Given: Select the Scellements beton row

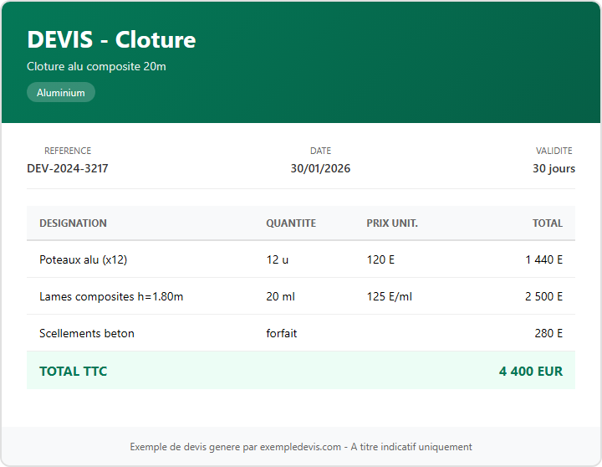Looking at the screenshot, I should tap(87, 333).
